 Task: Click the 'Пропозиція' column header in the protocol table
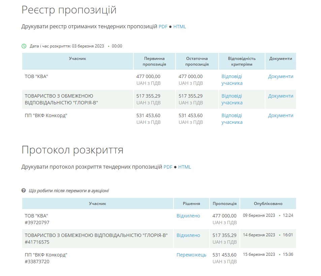coord(225,204)
